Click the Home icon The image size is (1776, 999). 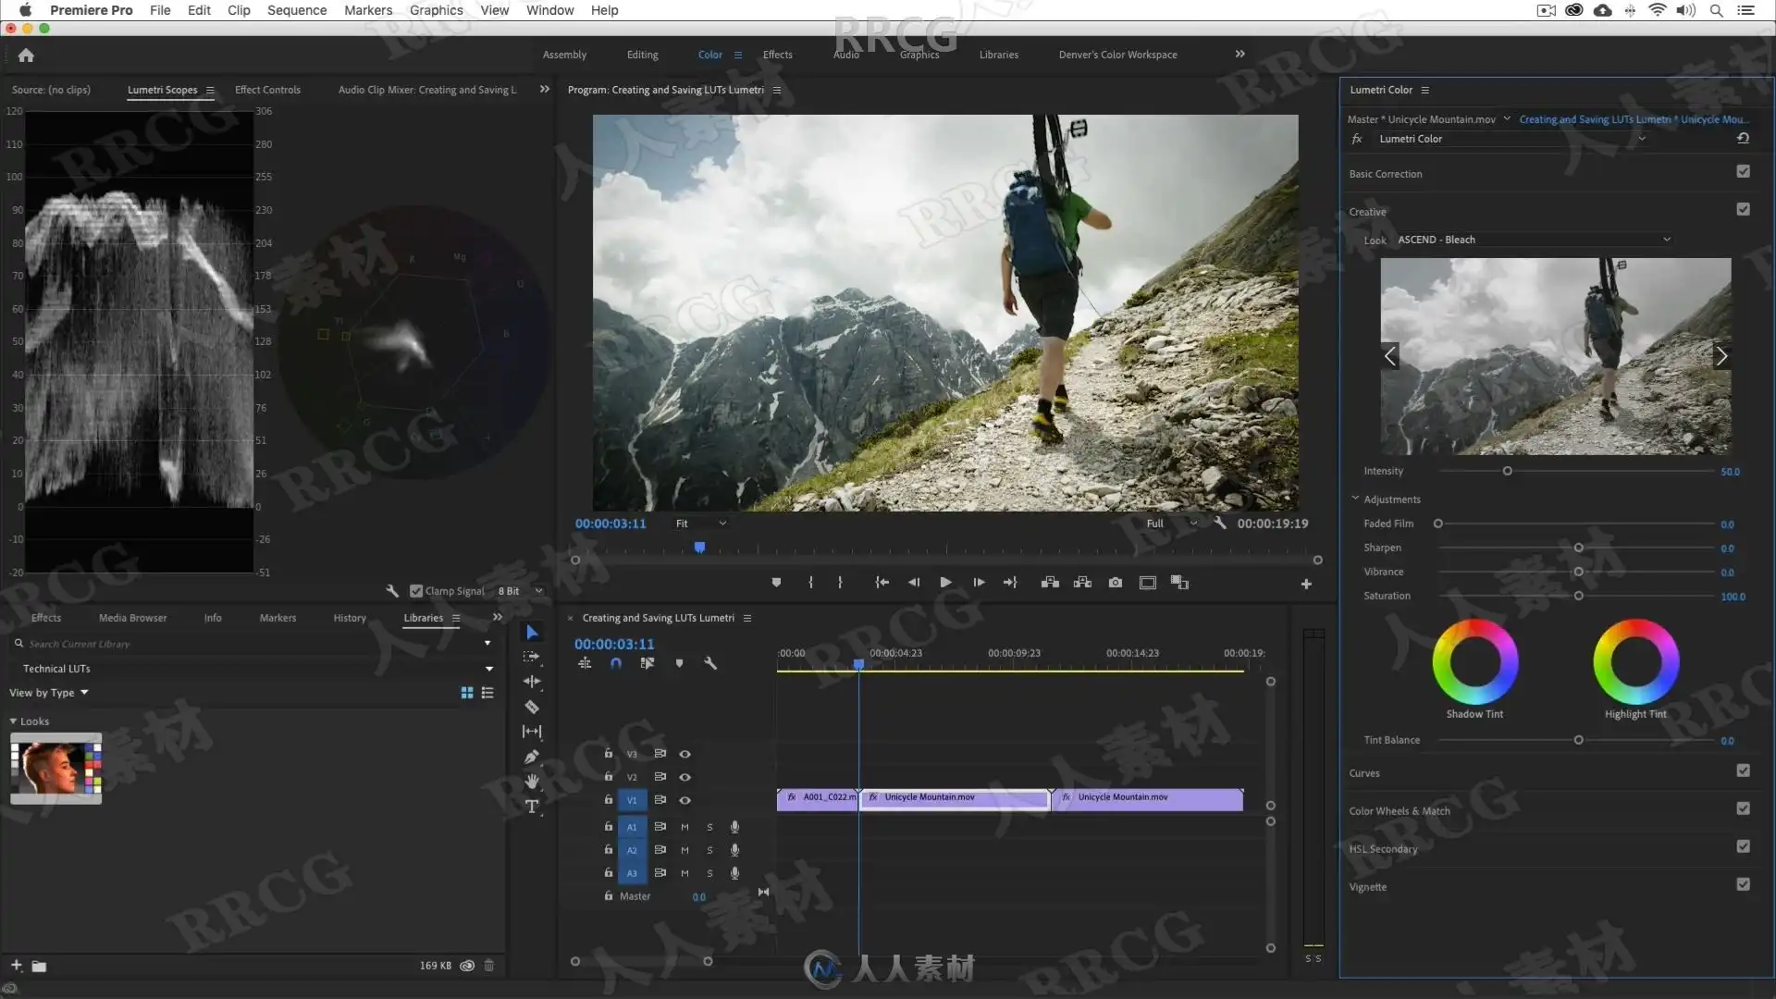[x=26, y=55]
